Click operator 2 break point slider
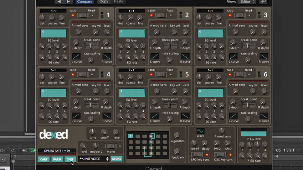The height and width of the screenshot is (170, 303). [170, 46]
